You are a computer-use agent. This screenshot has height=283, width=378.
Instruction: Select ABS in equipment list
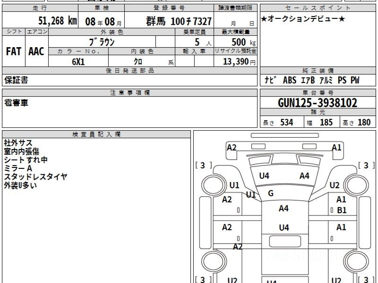point(290,80)
